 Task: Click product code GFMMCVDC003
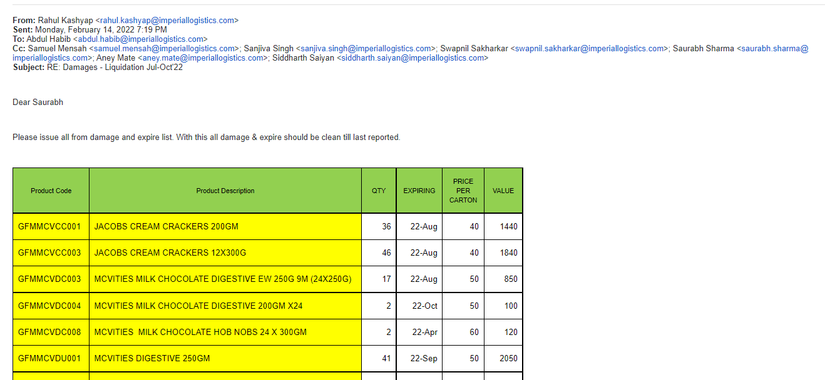click(x=49, y=279)
